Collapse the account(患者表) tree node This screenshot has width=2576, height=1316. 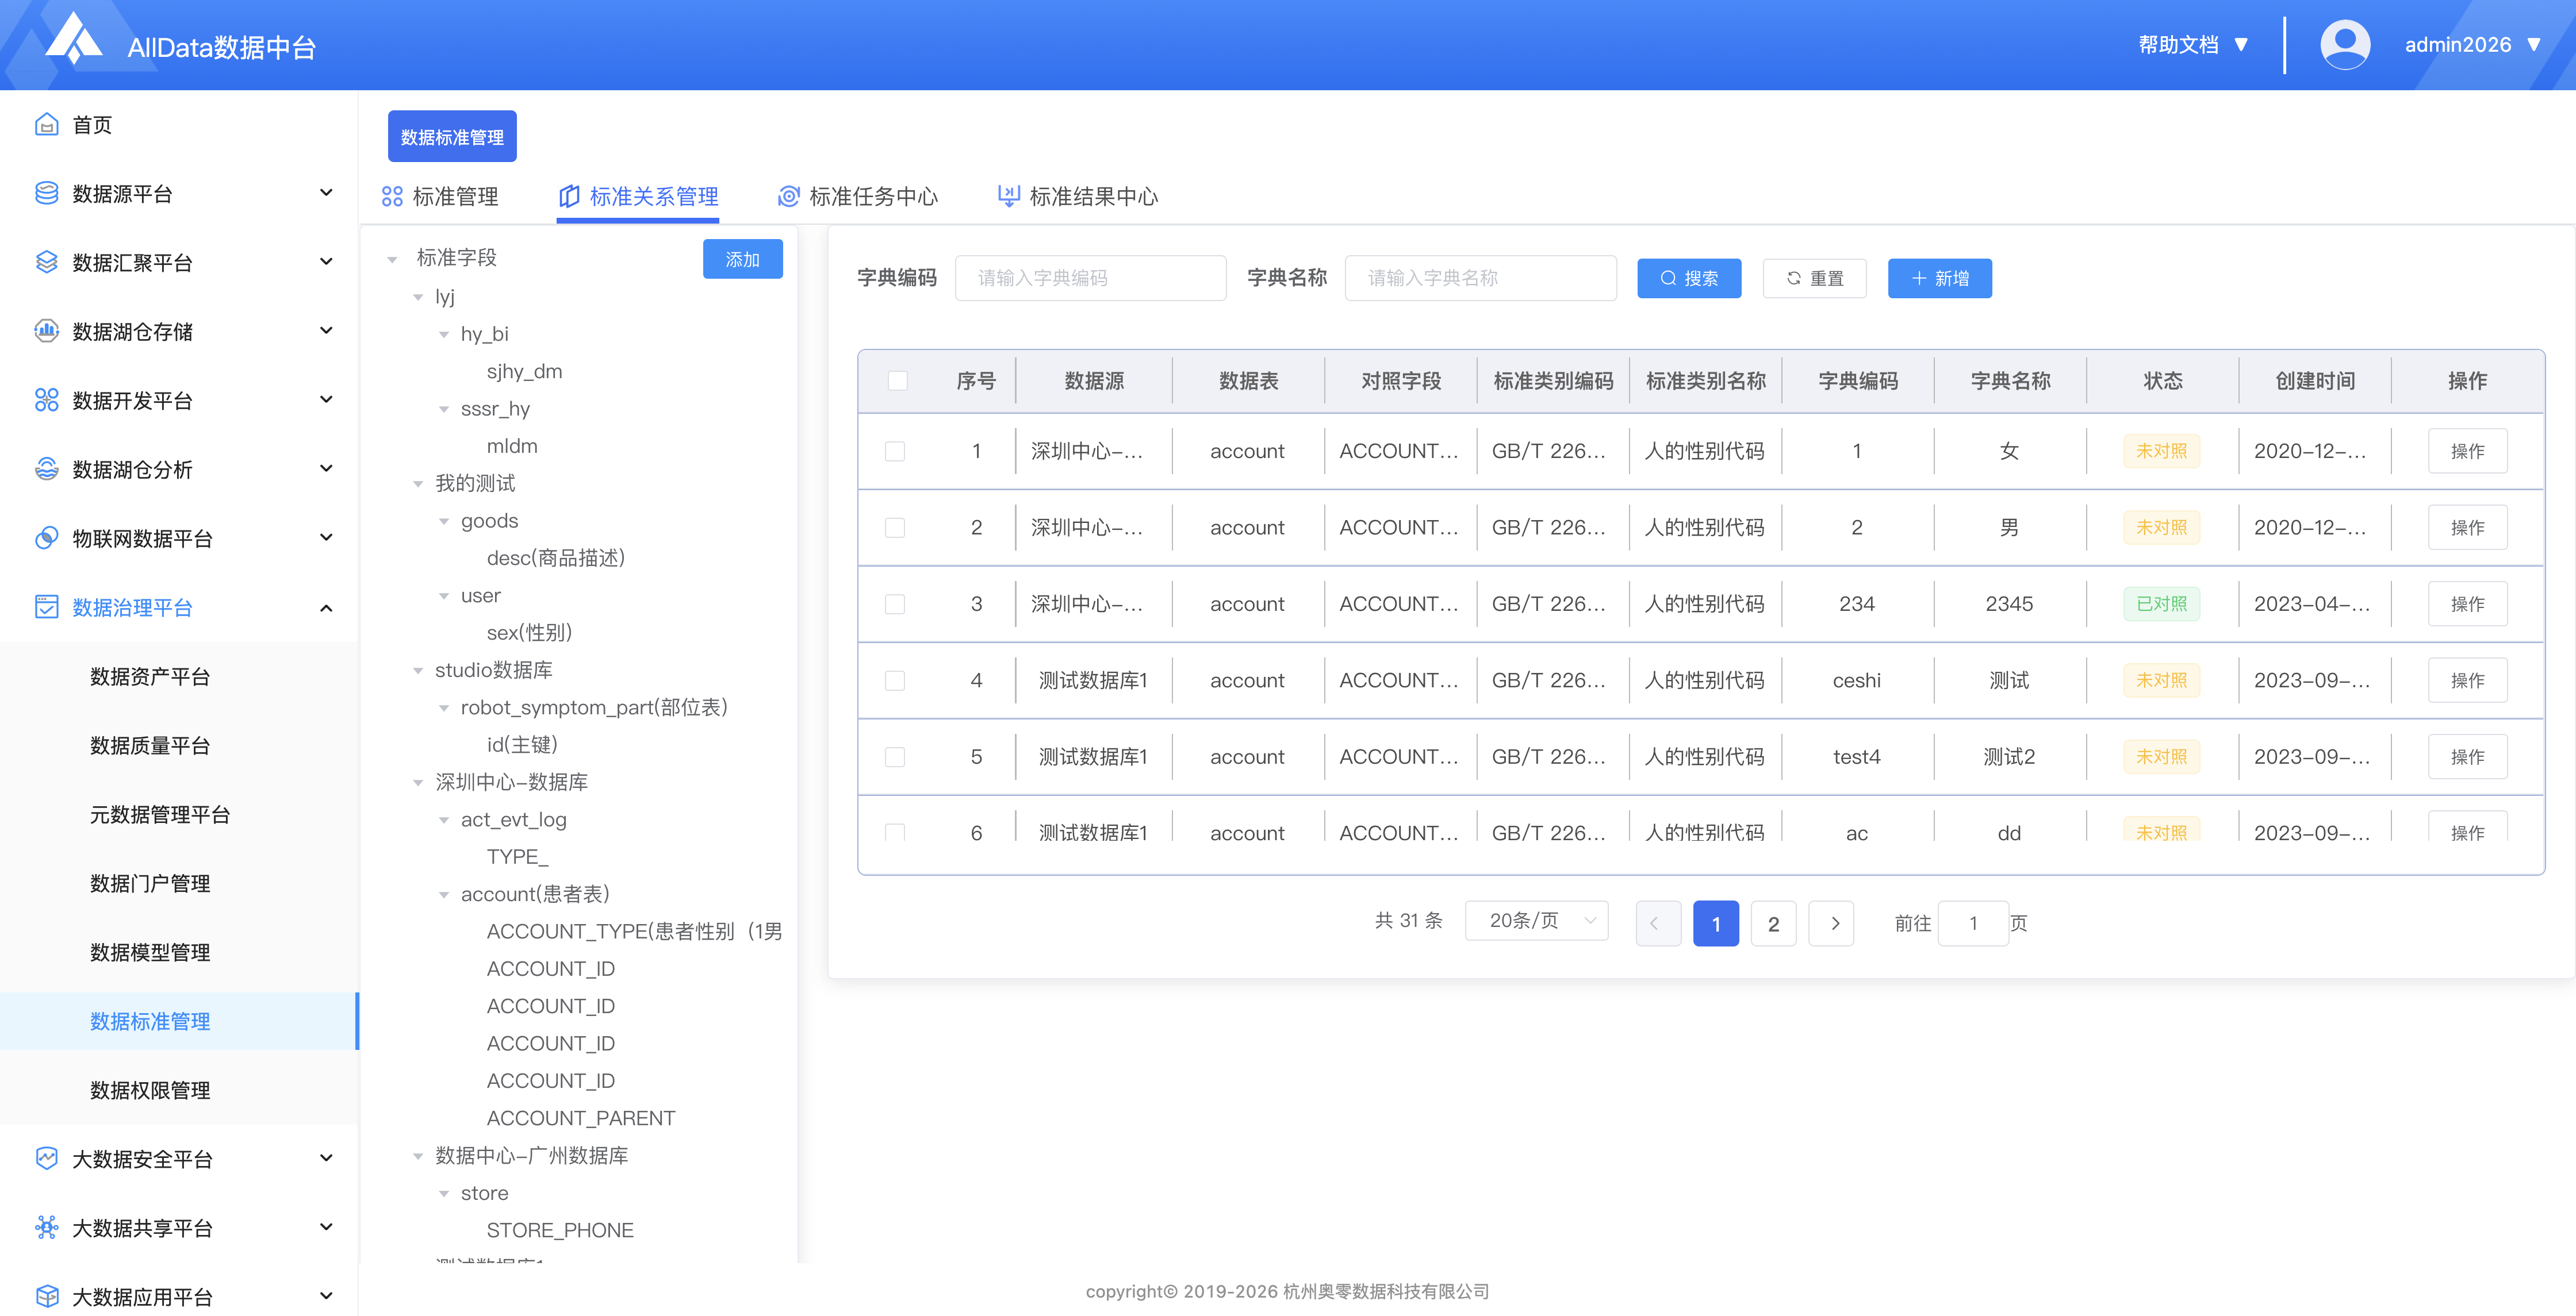[445, 894]
